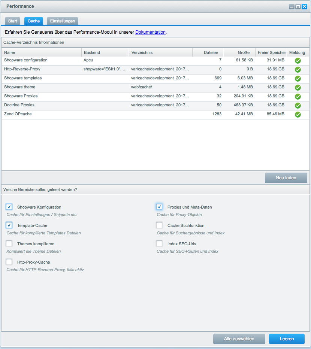The image size is (311, 349).
Task: Click green checkmark in Zend OPcache row
Action: pos(298,115)
